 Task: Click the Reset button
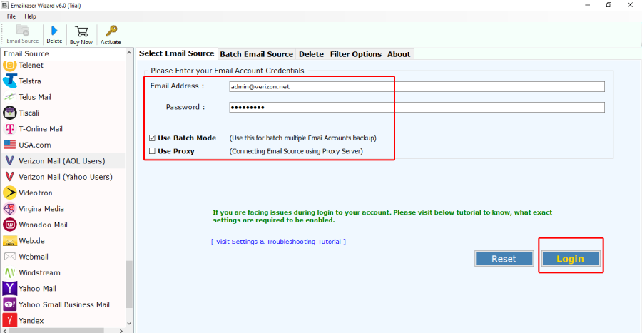(504, 259)
